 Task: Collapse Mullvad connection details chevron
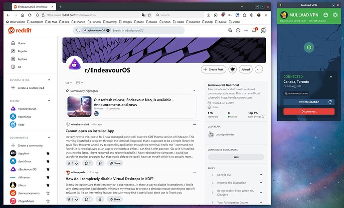(331, 77)
